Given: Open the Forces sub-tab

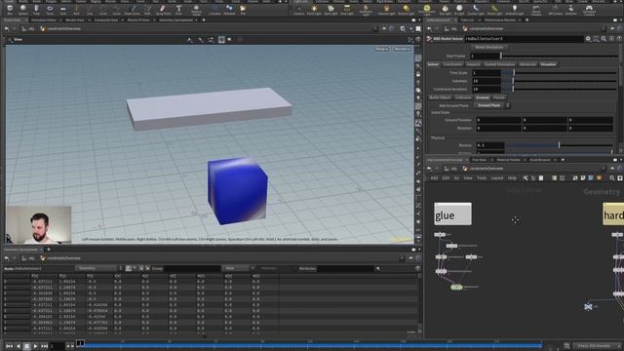Looking at the screenshot, I should click(498, 97).
